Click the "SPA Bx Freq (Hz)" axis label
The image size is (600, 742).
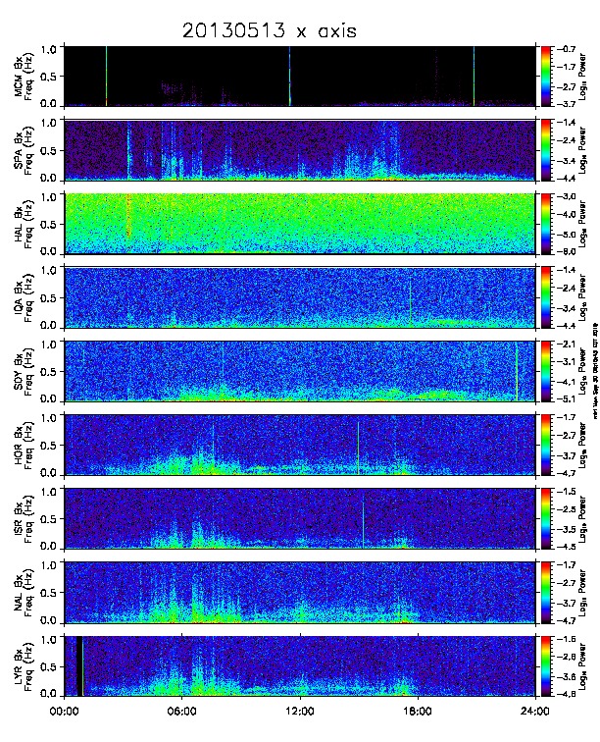click(24, 151)
